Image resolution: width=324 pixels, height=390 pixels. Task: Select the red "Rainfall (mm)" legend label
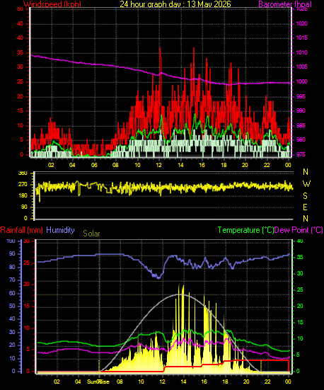22,230
